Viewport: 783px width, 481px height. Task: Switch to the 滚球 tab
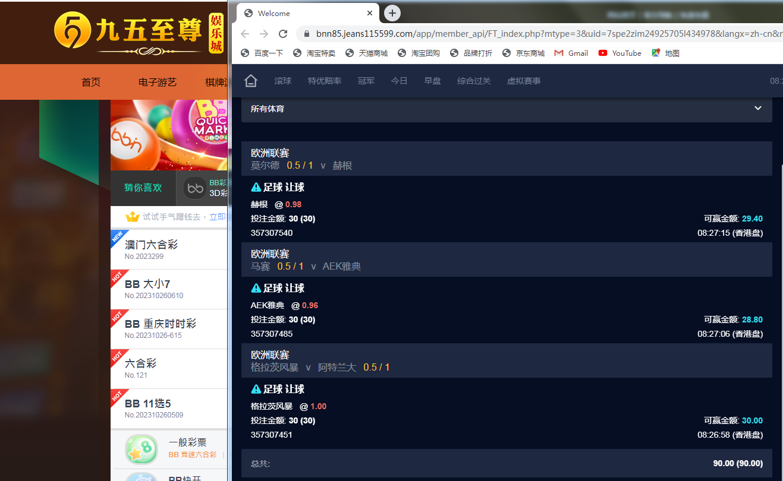tap(283, 81)
